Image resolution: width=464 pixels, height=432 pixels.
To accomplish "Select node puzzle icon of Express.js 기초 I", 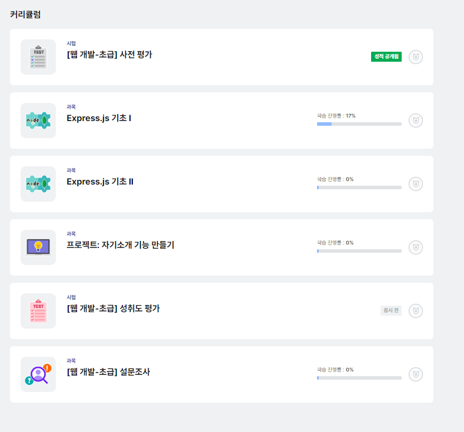I will 38,120.
